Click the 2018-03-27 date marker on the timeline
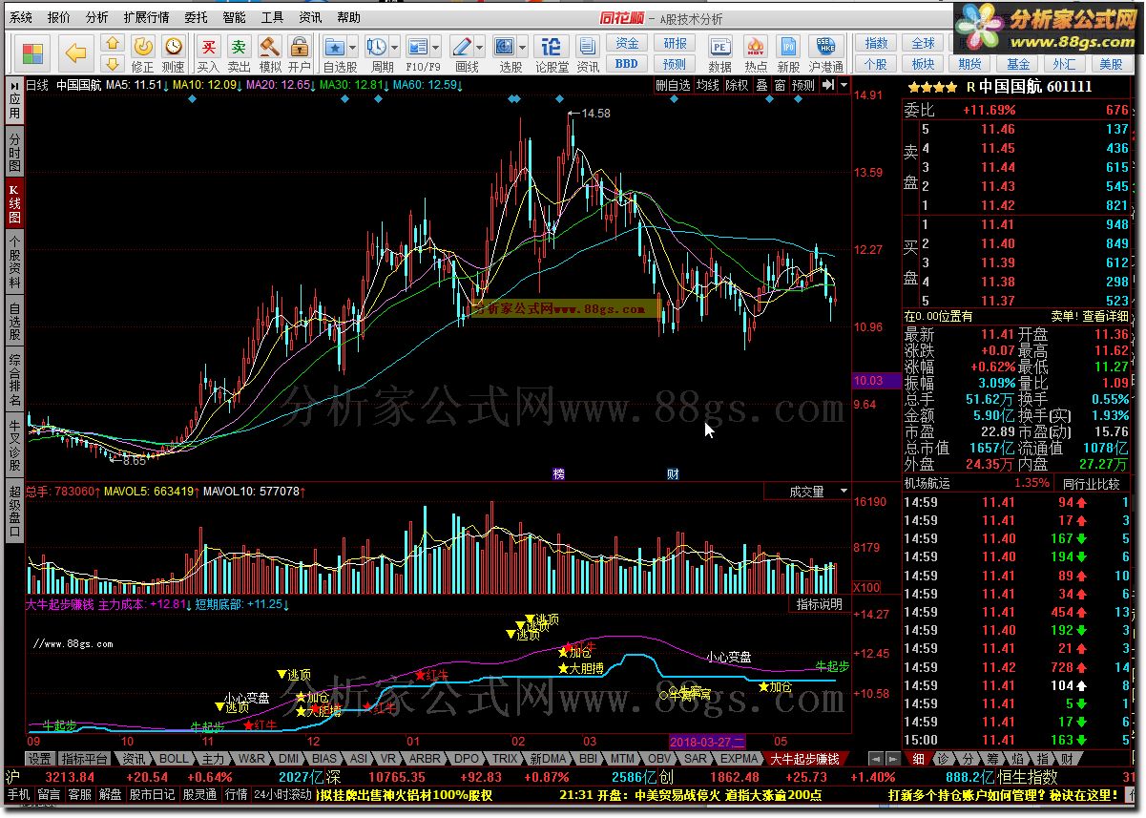Screen dimensions: 1146x818 [x=707, y=741]
